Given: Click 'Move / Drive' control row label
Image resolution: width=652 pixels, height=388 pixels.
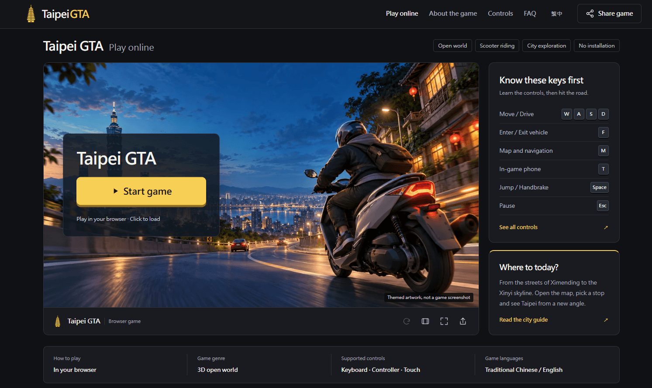Looking at the screenshot, I should pyautogui.click(x=516, y=114).
